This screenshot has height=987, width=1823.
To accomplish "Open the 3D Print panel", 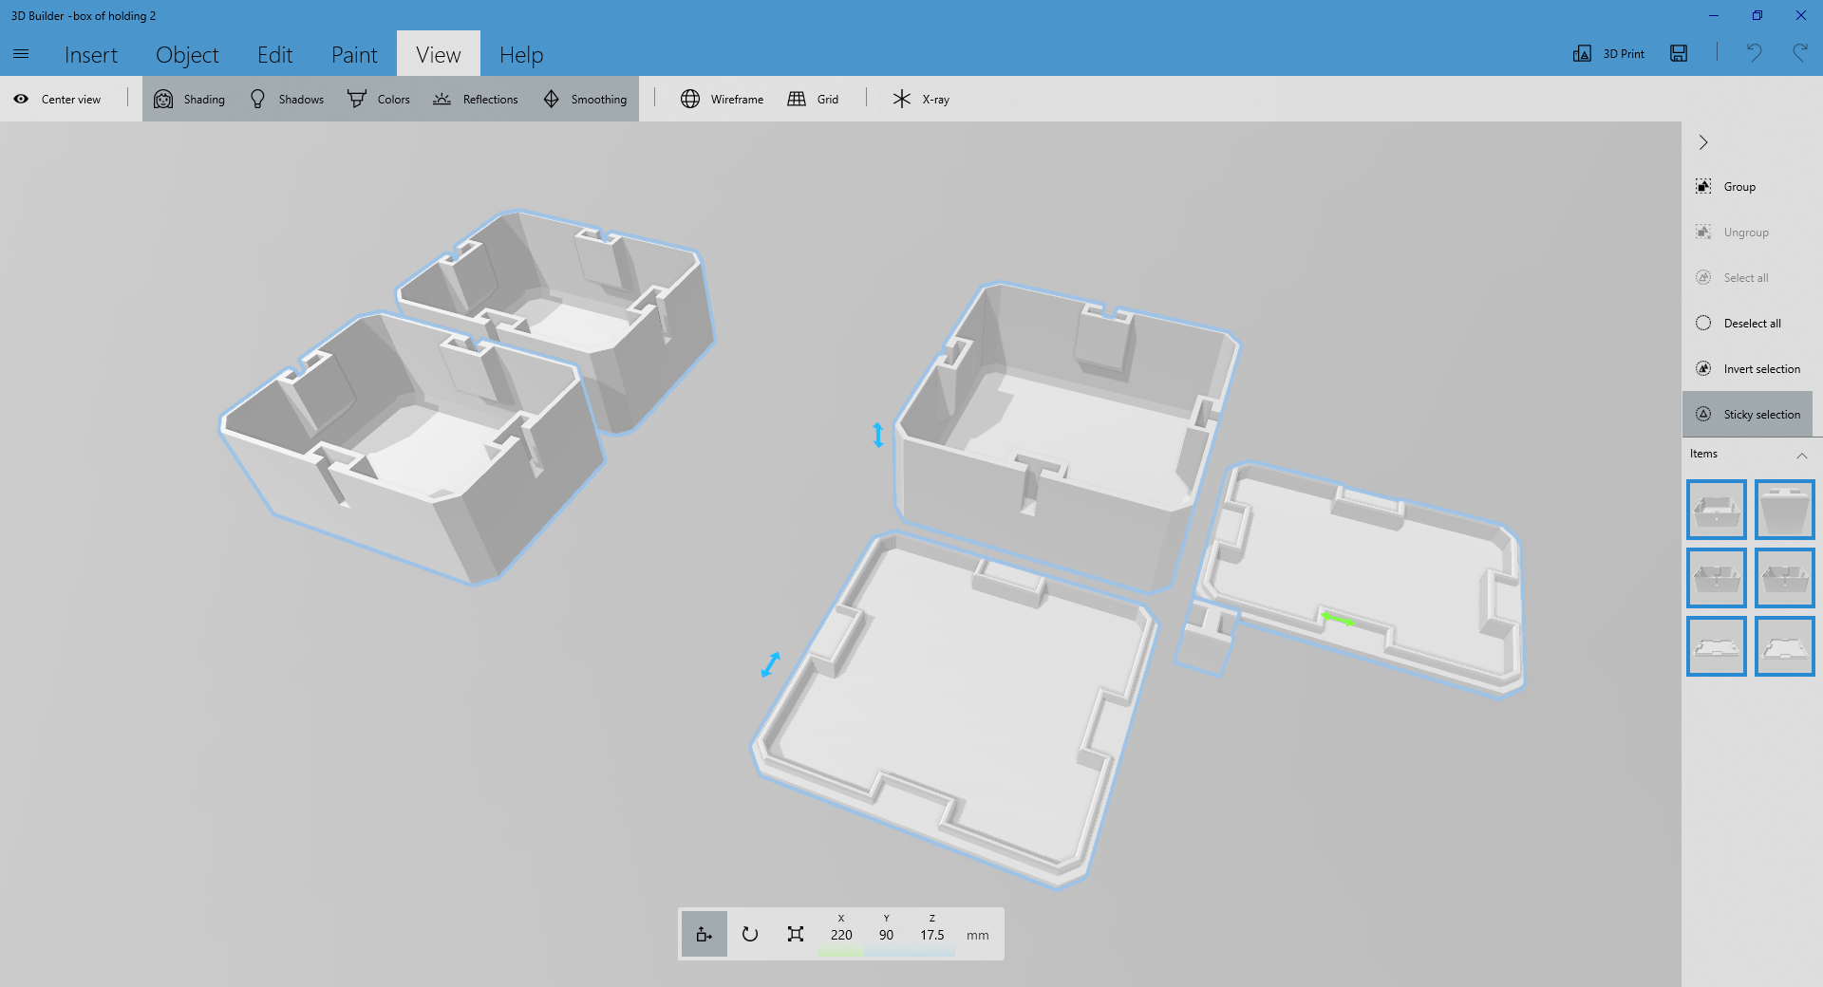I will pyautogui.click(x=1608, y=54).
